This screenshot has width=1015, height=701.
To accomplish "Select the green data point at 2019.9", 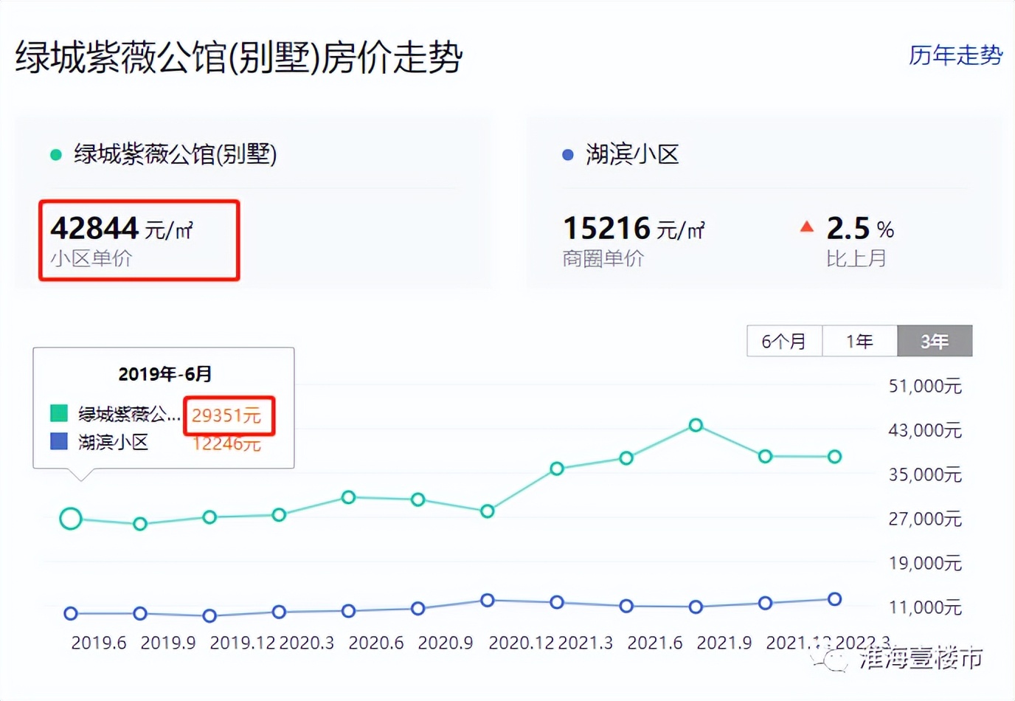I will click(140, 524).
